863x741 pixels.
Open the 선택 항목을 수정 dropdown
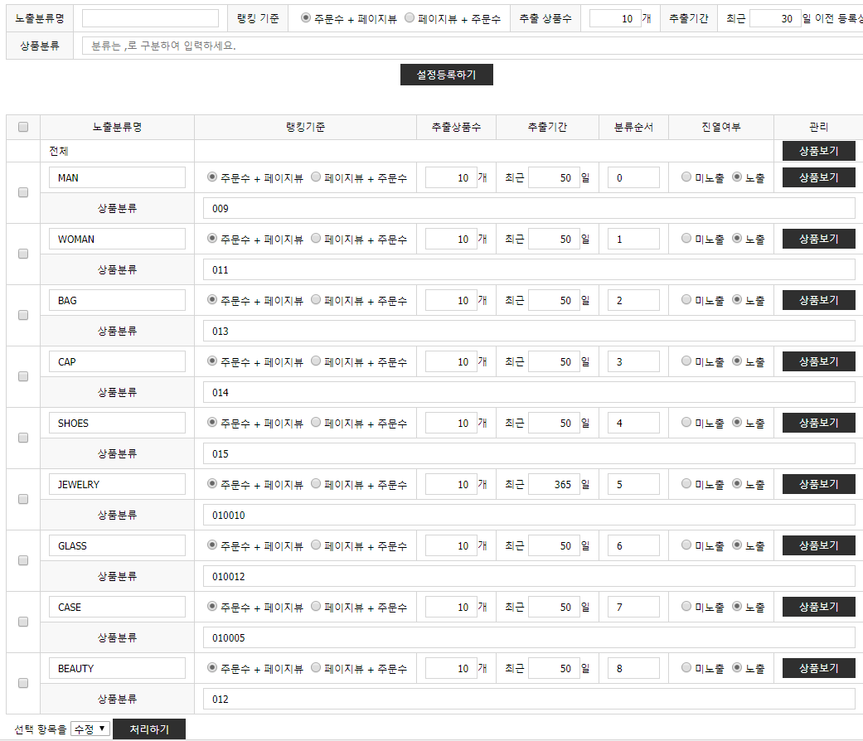90,729
